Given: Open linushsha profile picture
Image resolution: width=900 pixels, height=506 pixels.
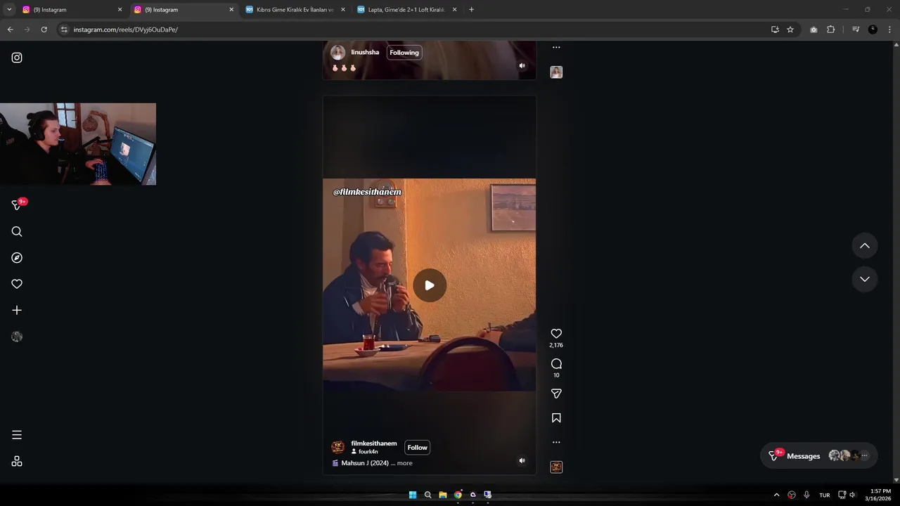Looking at the screenshot, I should (338, 53).
